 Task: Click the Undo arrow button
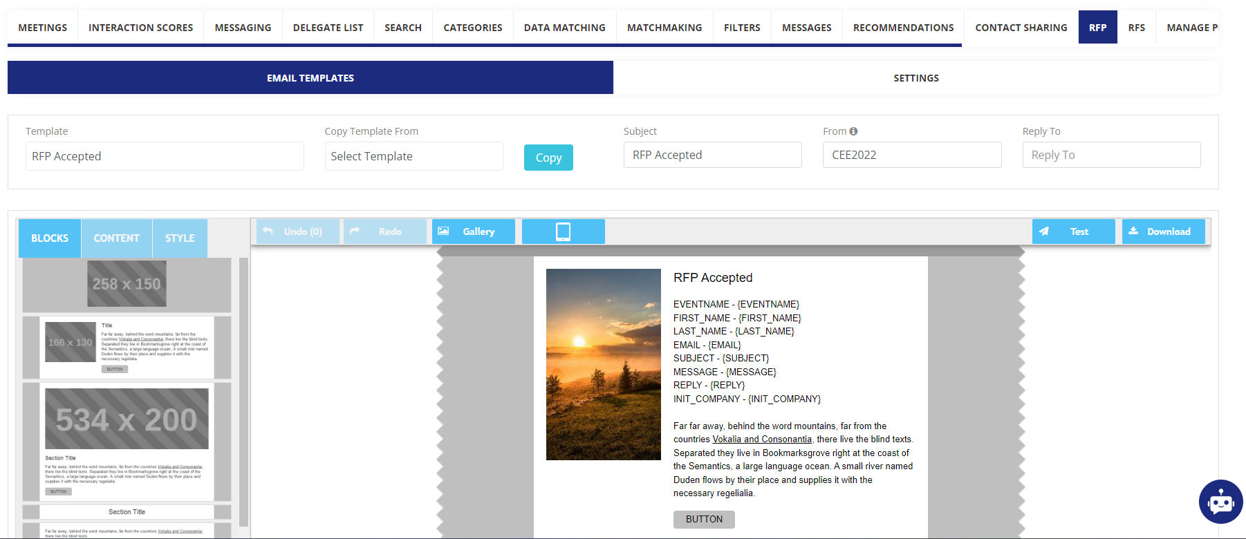coord(297,231)
